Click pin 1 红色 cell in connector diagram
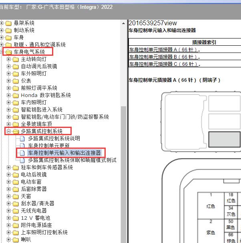 tap(211, 205)
